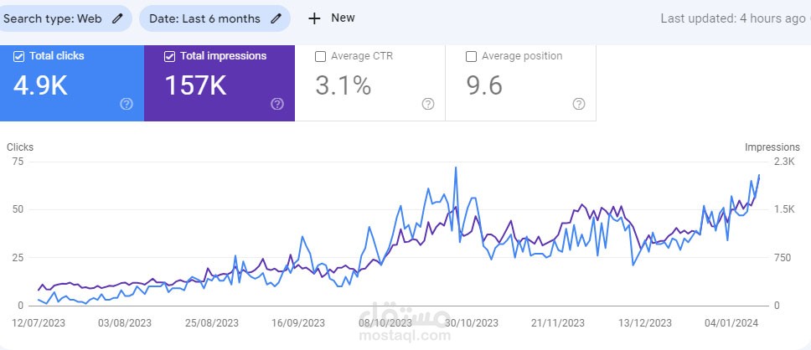Uncheck the Total impressions checkbox
The image size is (811, 350).
click(170, 57)
